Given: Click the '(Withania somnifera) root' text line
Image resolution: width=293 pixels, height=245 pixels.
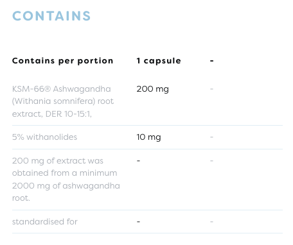Looking at the screenshot, I should click(63, 101).
